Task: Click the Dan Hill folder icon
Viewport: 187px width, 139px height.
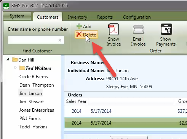Action: (15, 60)
